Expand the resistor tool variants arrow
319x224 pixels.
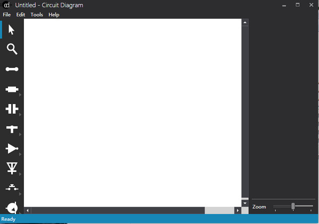[x=20, y=96]
